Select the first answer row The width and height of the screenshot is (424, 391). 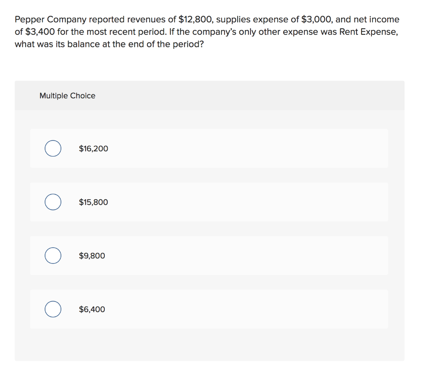(x=209, y=148)
